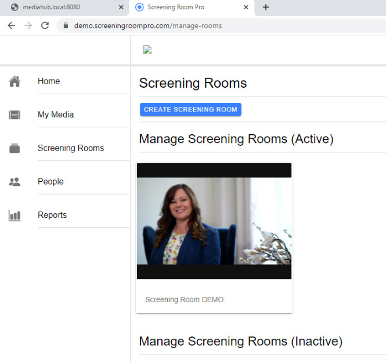Click the mediahub tab globe favicon

point(15,7)
